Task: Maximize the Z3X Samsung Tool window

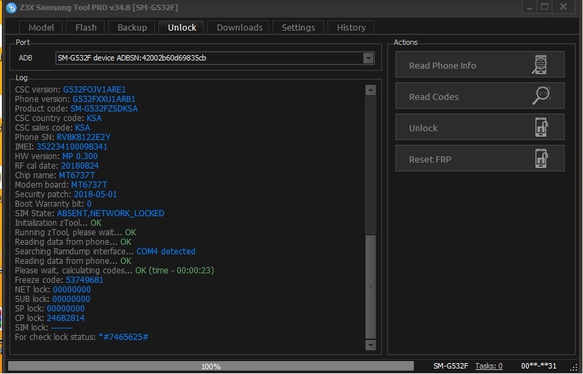Action: tap(545, 7)
